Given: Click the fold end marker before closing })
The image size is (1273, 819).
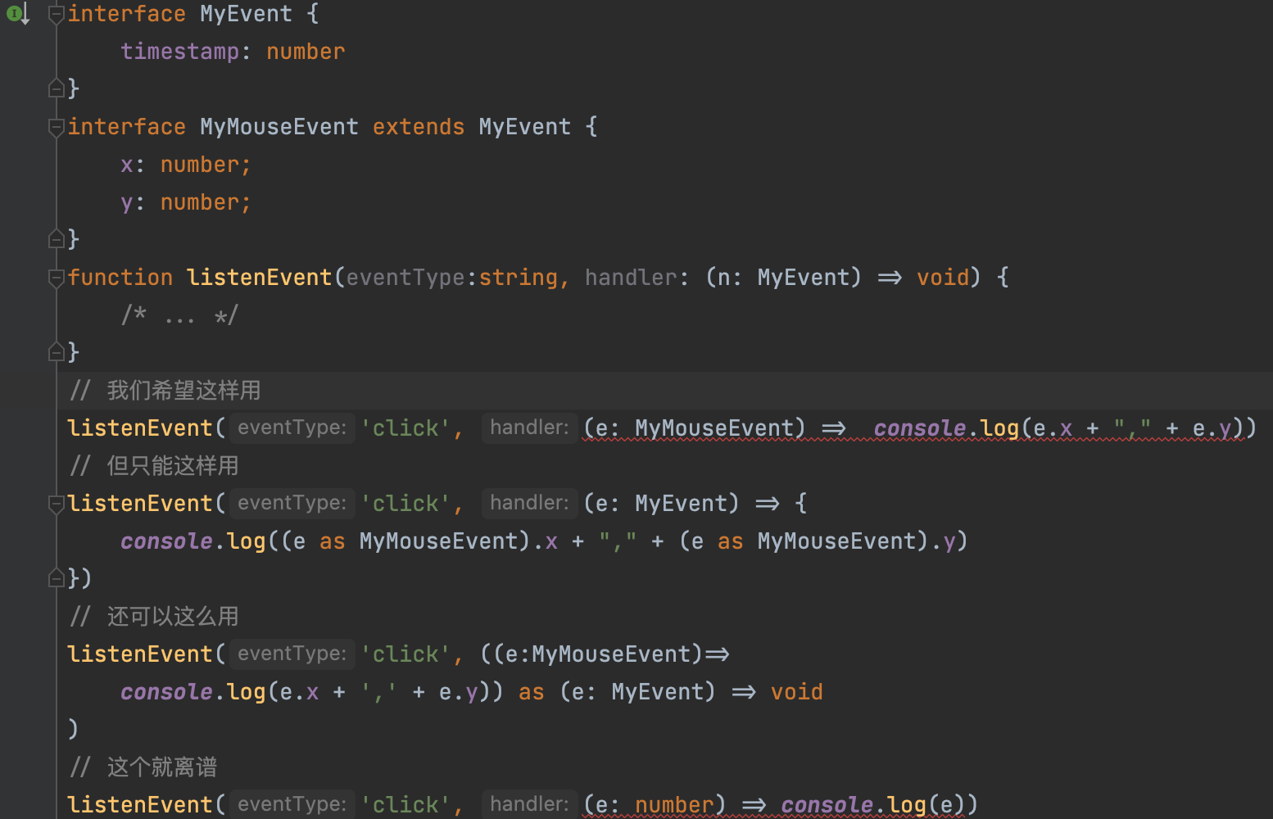Looking at the screenshot, I should 57,577.
